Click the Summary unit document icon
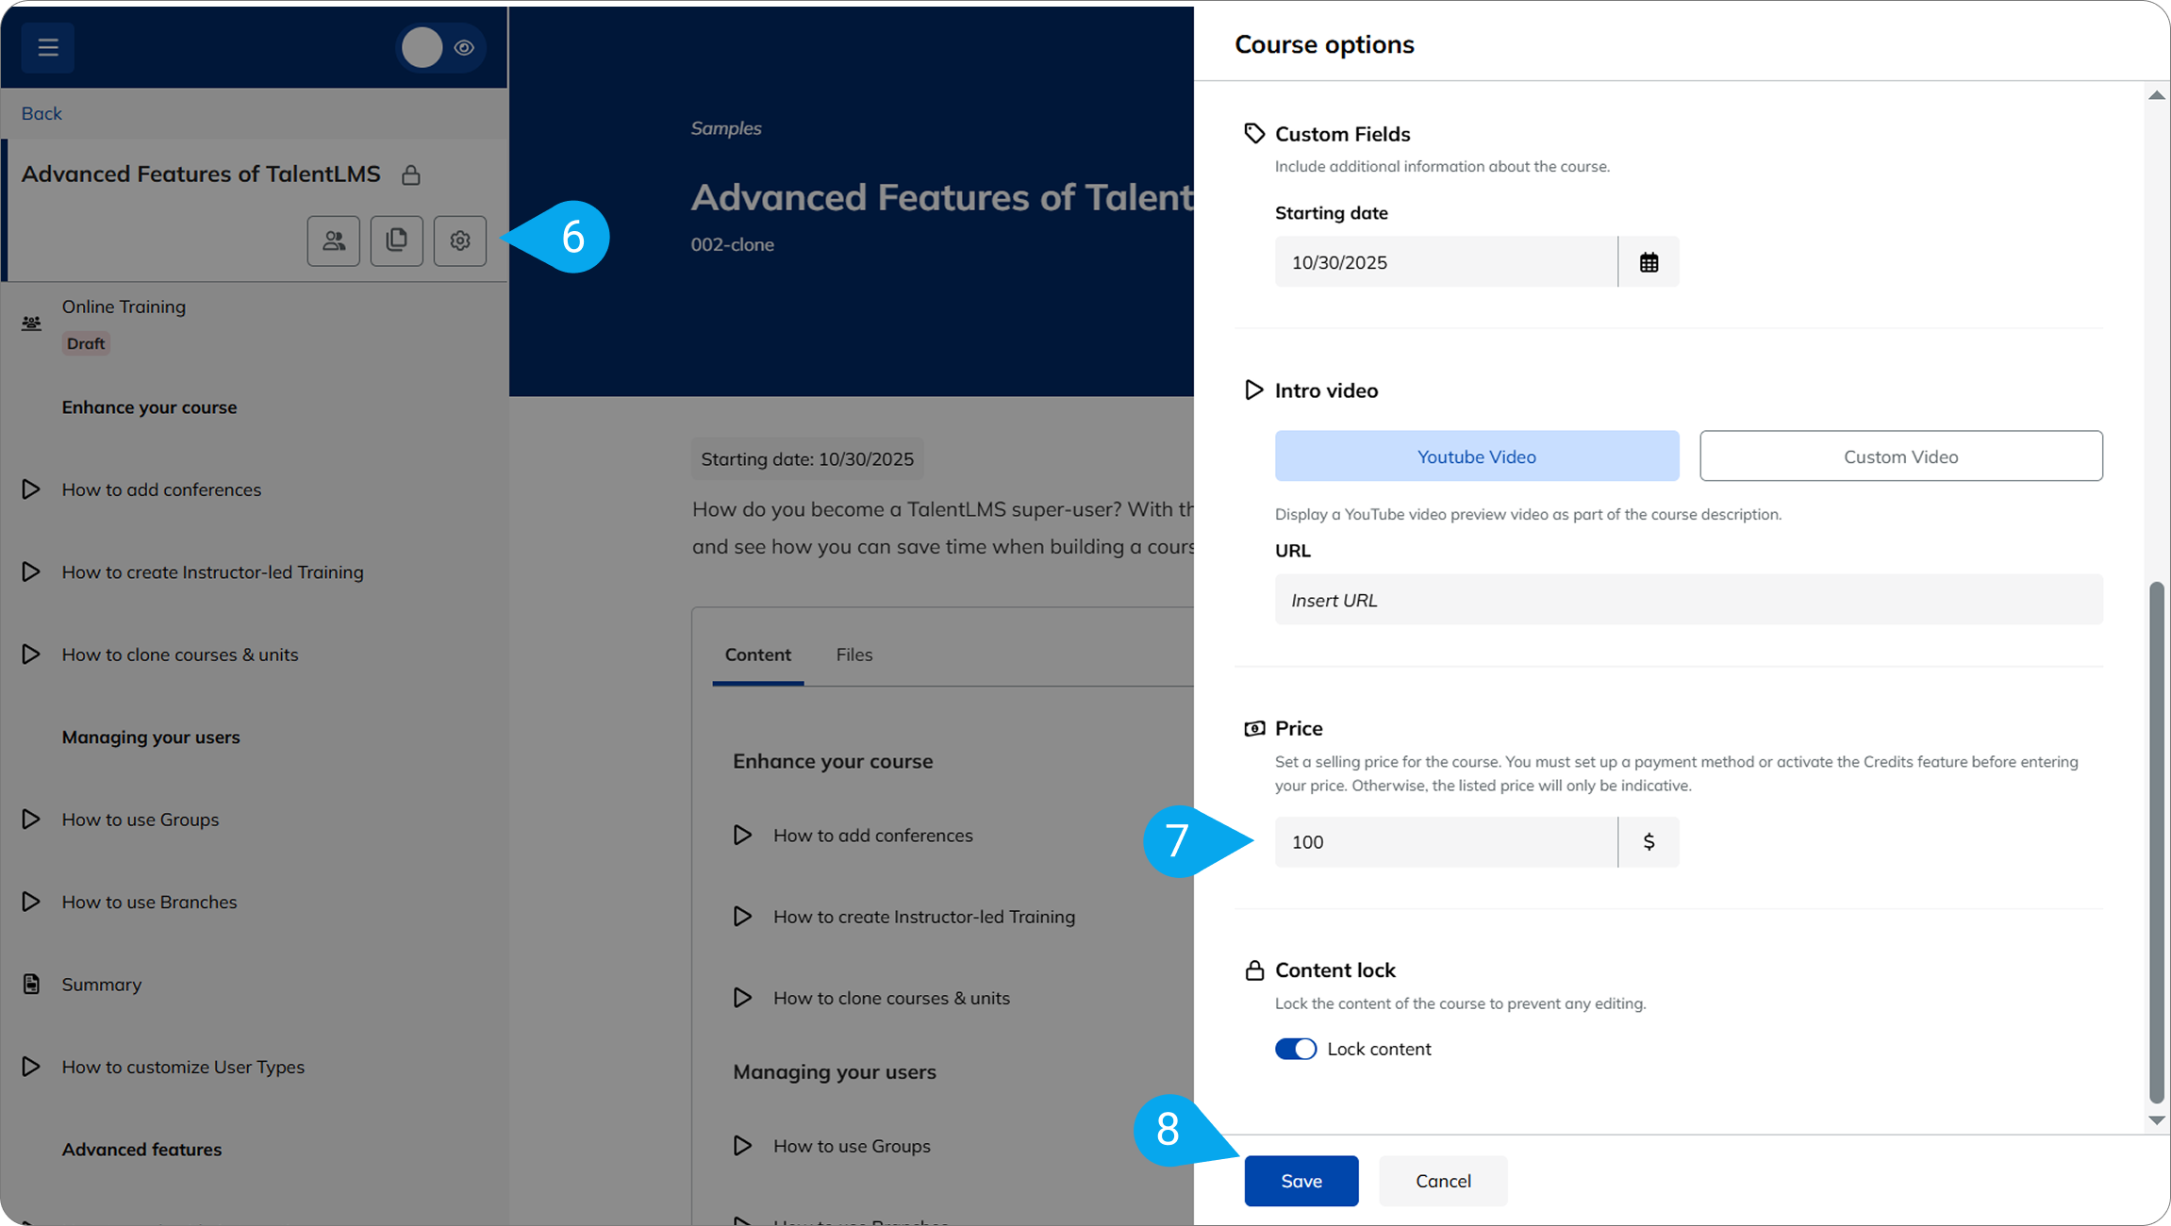The width and height of the screenshot is (2171, 1226). (31, 984)
